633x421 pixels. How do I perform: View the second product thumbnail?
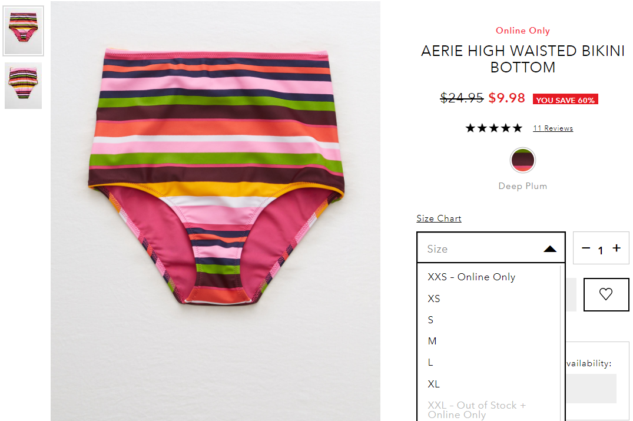click(x=24, y=85)
